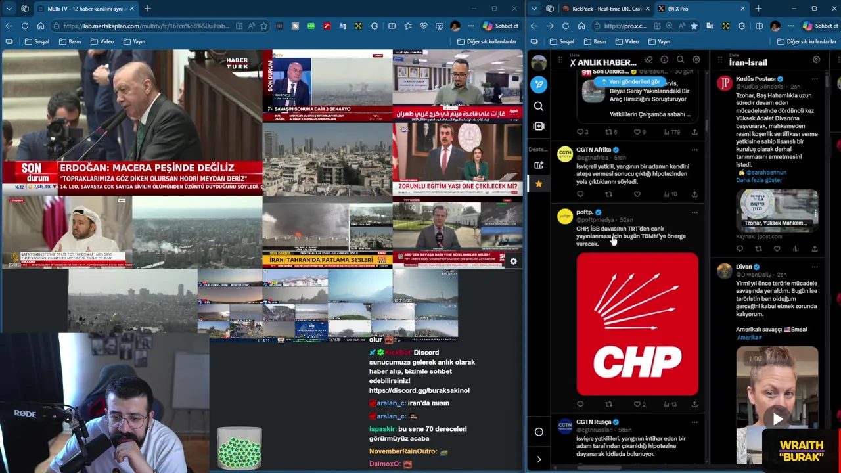Open Basın bookmarks folder in left window
Viewport: 841px width, 473px height.
[x=70, y=41]
